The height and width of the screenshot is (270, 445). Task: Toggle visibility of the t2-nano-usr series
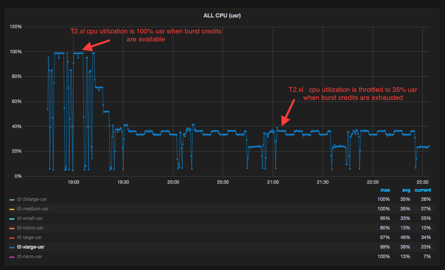point(29,256)
